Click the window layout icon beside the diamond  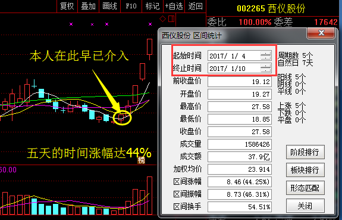171,19
